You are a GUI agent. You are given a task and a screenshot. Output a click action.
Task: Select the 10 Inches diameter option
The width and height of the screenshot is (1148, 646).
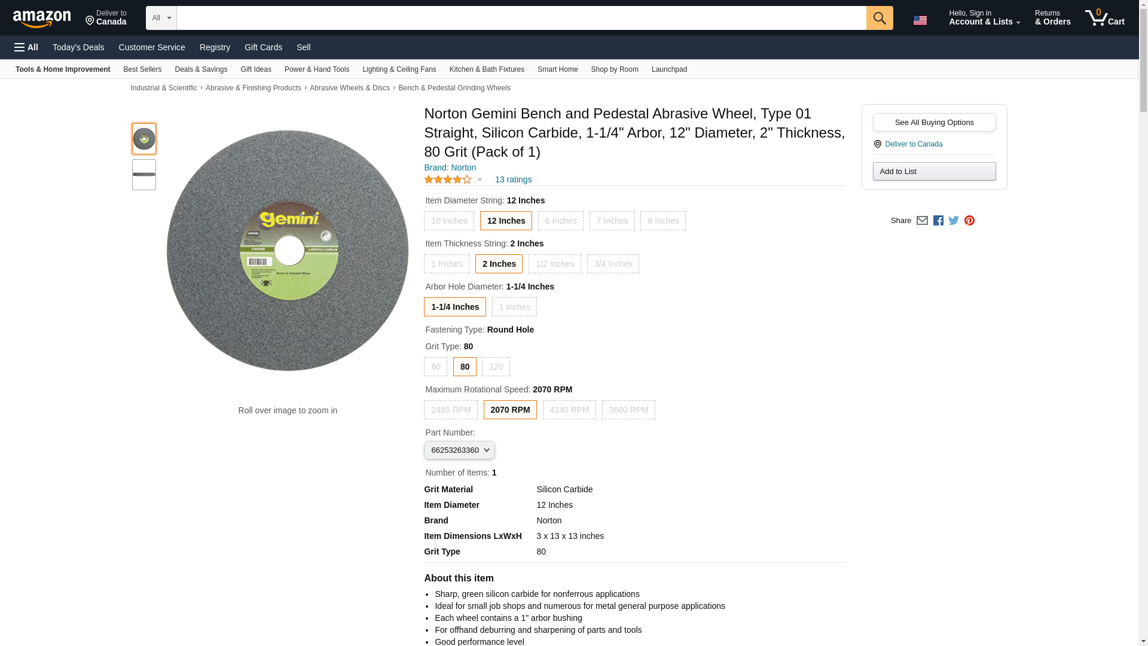tap(449, 221)
